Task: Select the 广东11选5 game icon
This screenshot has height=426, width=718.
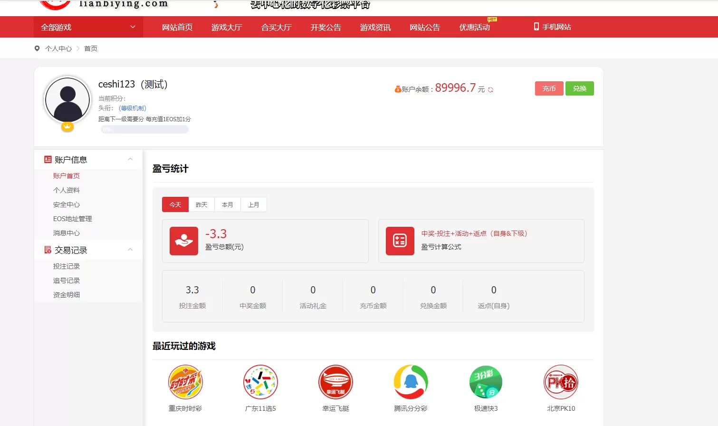Action: click(260, 382)
